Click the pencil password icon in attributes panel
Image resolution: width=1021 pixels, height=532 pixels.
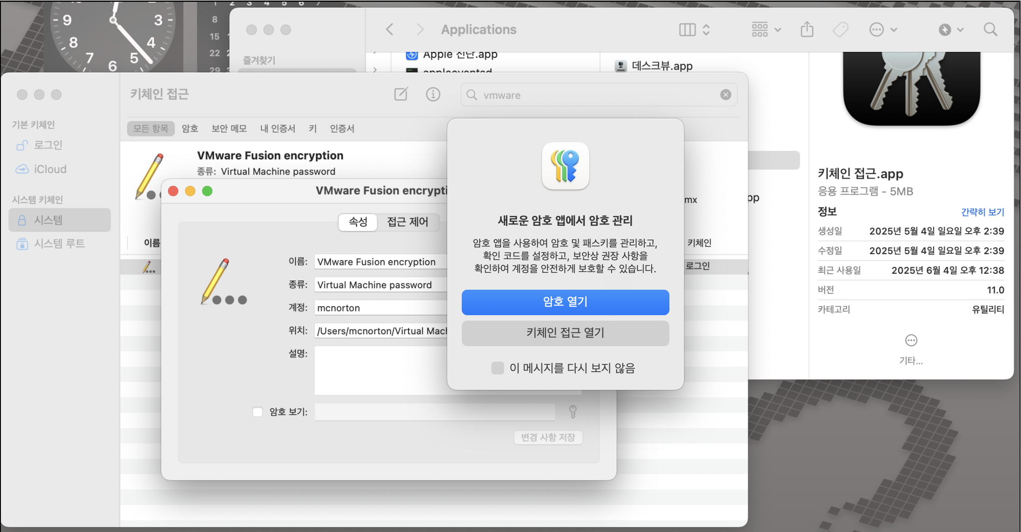pos(223,281)
